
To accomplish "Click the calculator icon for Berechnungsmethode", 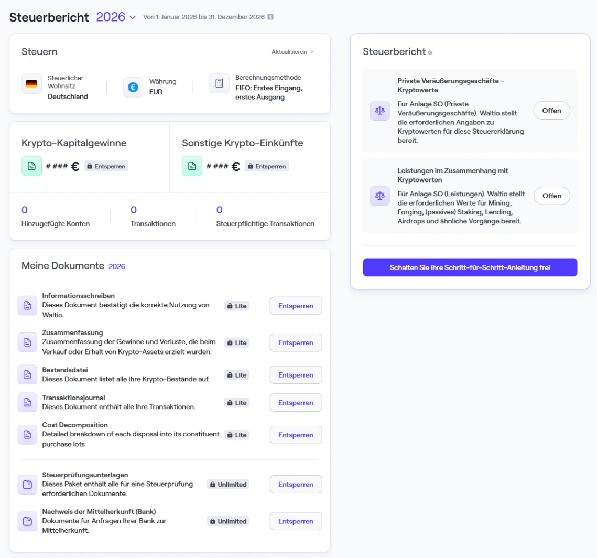I will (x=219, y=83).
